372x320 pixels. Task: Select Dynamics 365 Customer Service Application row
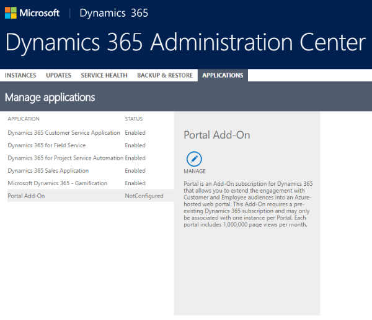coord(64,133)
